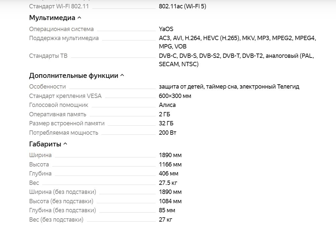Click the Стандарт крепления VESA label
The height and width of the screenshot is (225, 336).
[x=65, y=96]
